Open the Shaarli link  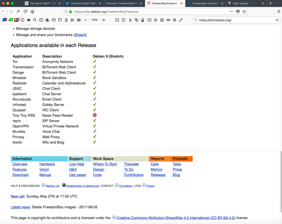pyautogui.click(x=80, y=35)
